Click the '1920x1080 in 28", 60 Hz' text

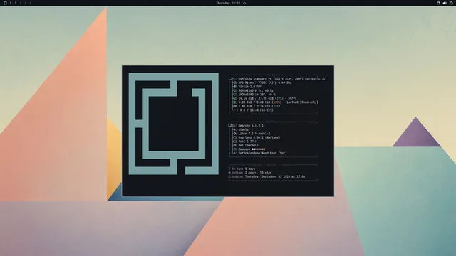[258, 95]
